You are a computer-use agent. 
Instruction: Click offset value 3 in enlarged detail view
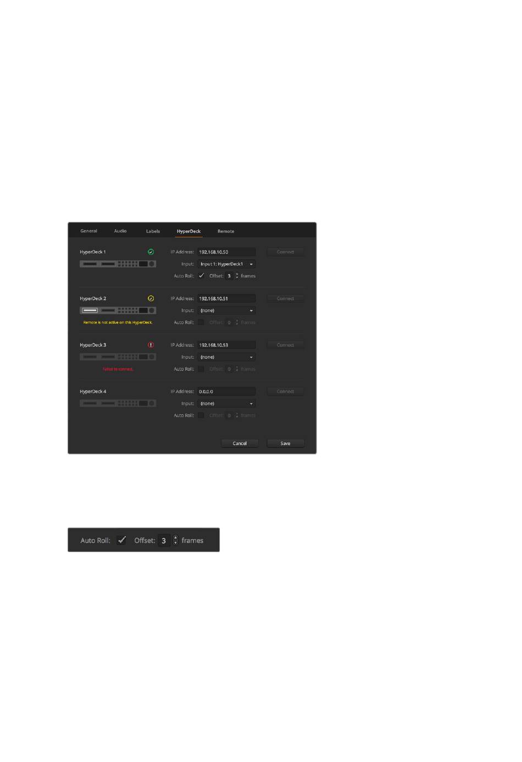pyautogui.click(x=164, y=541)
